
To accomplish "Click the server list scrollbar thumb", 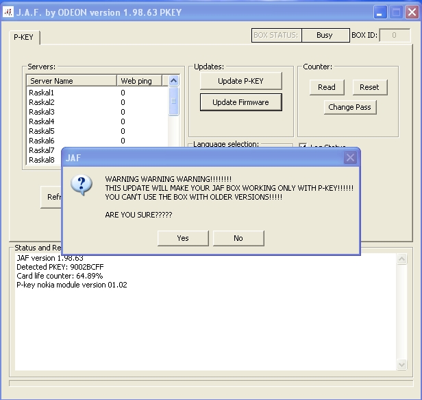I will [x=173, y=101].
